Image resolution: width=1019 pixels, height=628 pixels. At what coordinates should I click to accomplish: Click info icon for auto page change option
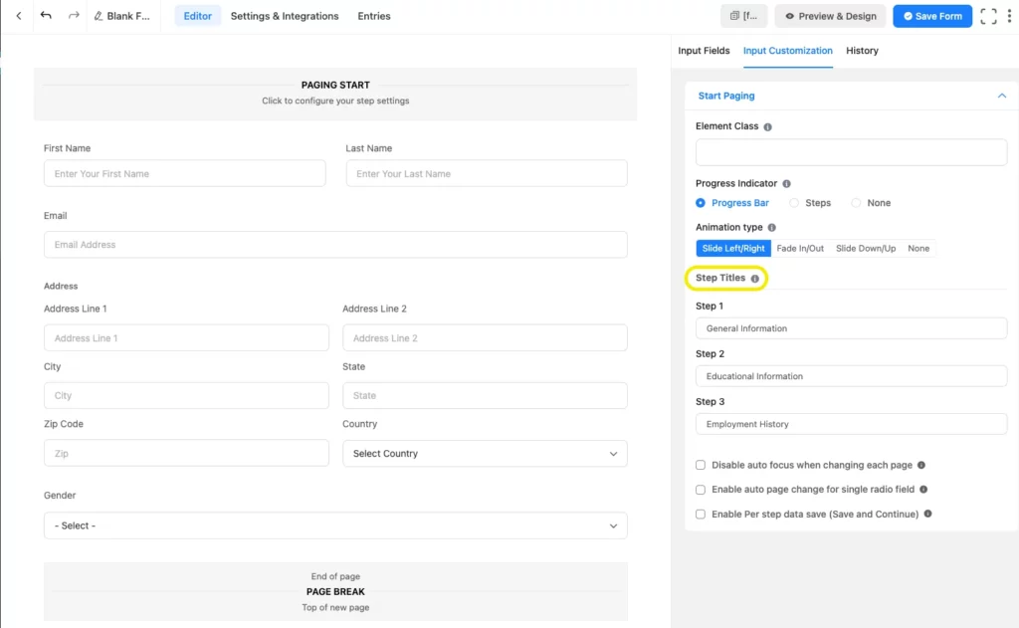pos(922,489)
